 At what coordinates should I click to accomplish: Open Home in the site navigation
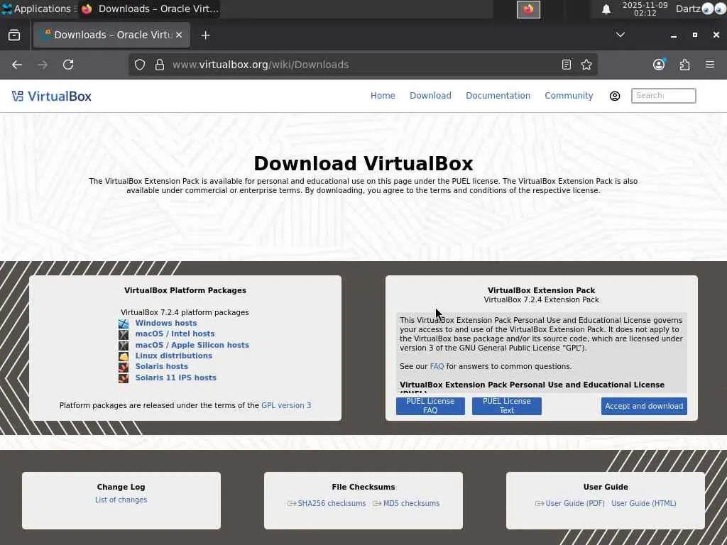383,96
